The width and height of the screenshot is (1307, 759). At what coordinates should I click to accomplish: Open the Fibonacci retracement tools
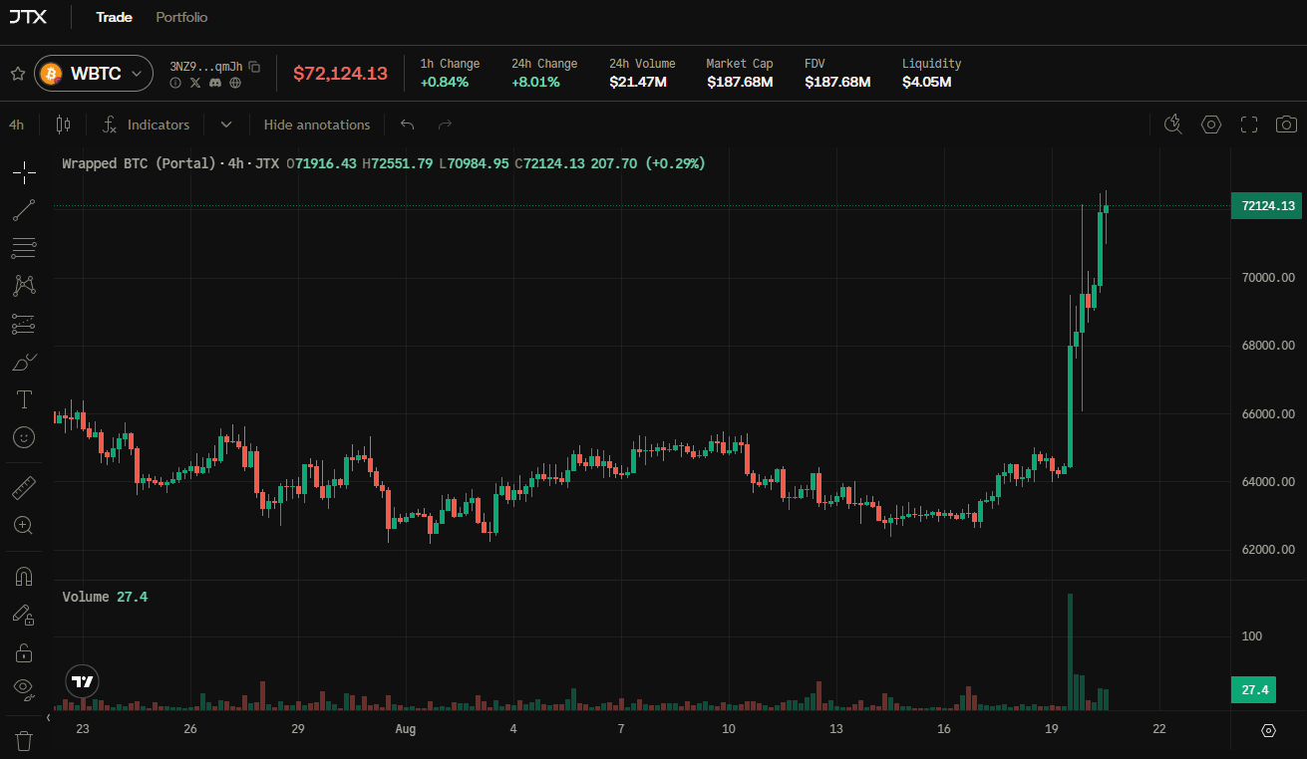pyautogui.click(x=25, y=248)
